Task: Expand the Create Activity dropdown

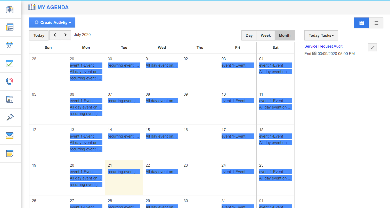Action: 52,23
